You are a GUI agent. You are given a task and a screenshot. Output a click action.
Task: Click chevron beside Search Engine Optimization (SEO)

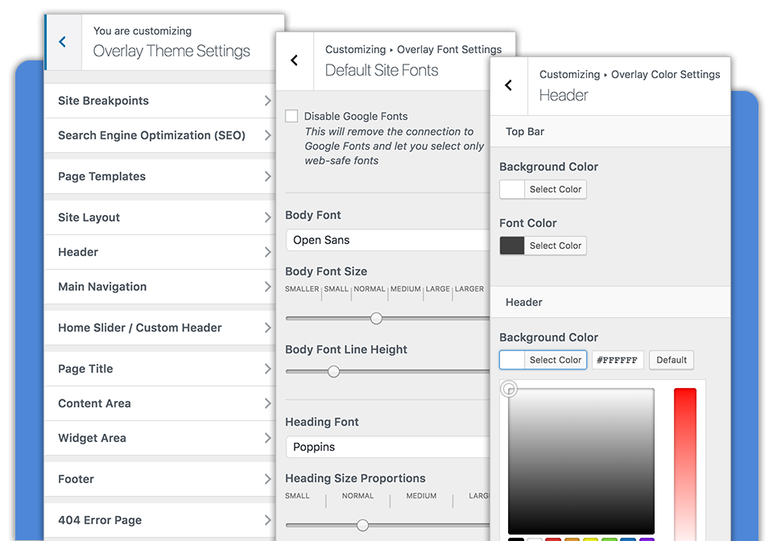click(x=267, y=135)
